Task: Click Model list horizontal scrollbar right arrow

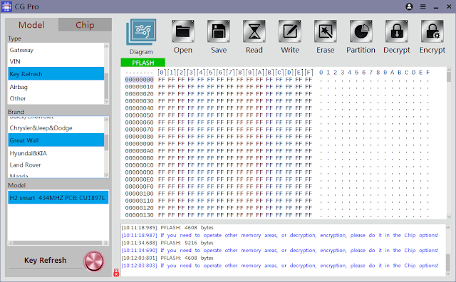Action: (x=106, y=243)
